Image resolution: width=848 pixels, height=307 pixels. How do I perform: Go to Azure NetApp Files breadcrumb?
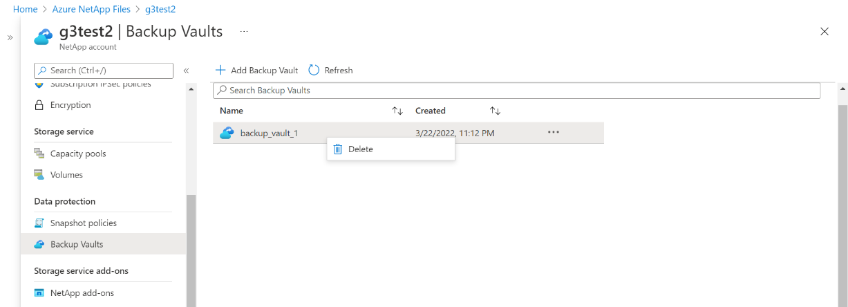(92, 10)
